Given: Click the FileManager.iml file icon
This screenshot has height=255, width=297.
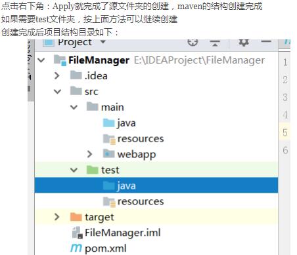Looking at the screenshot, I should (77, 233).
